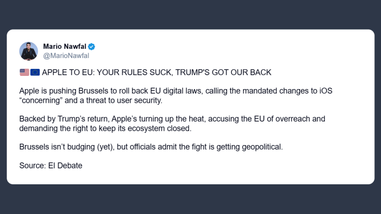The width and height of the screenshot is (381, 214).
Task: Click Mario Nawfal's profile avatar
Action: [x=29, y=51]
